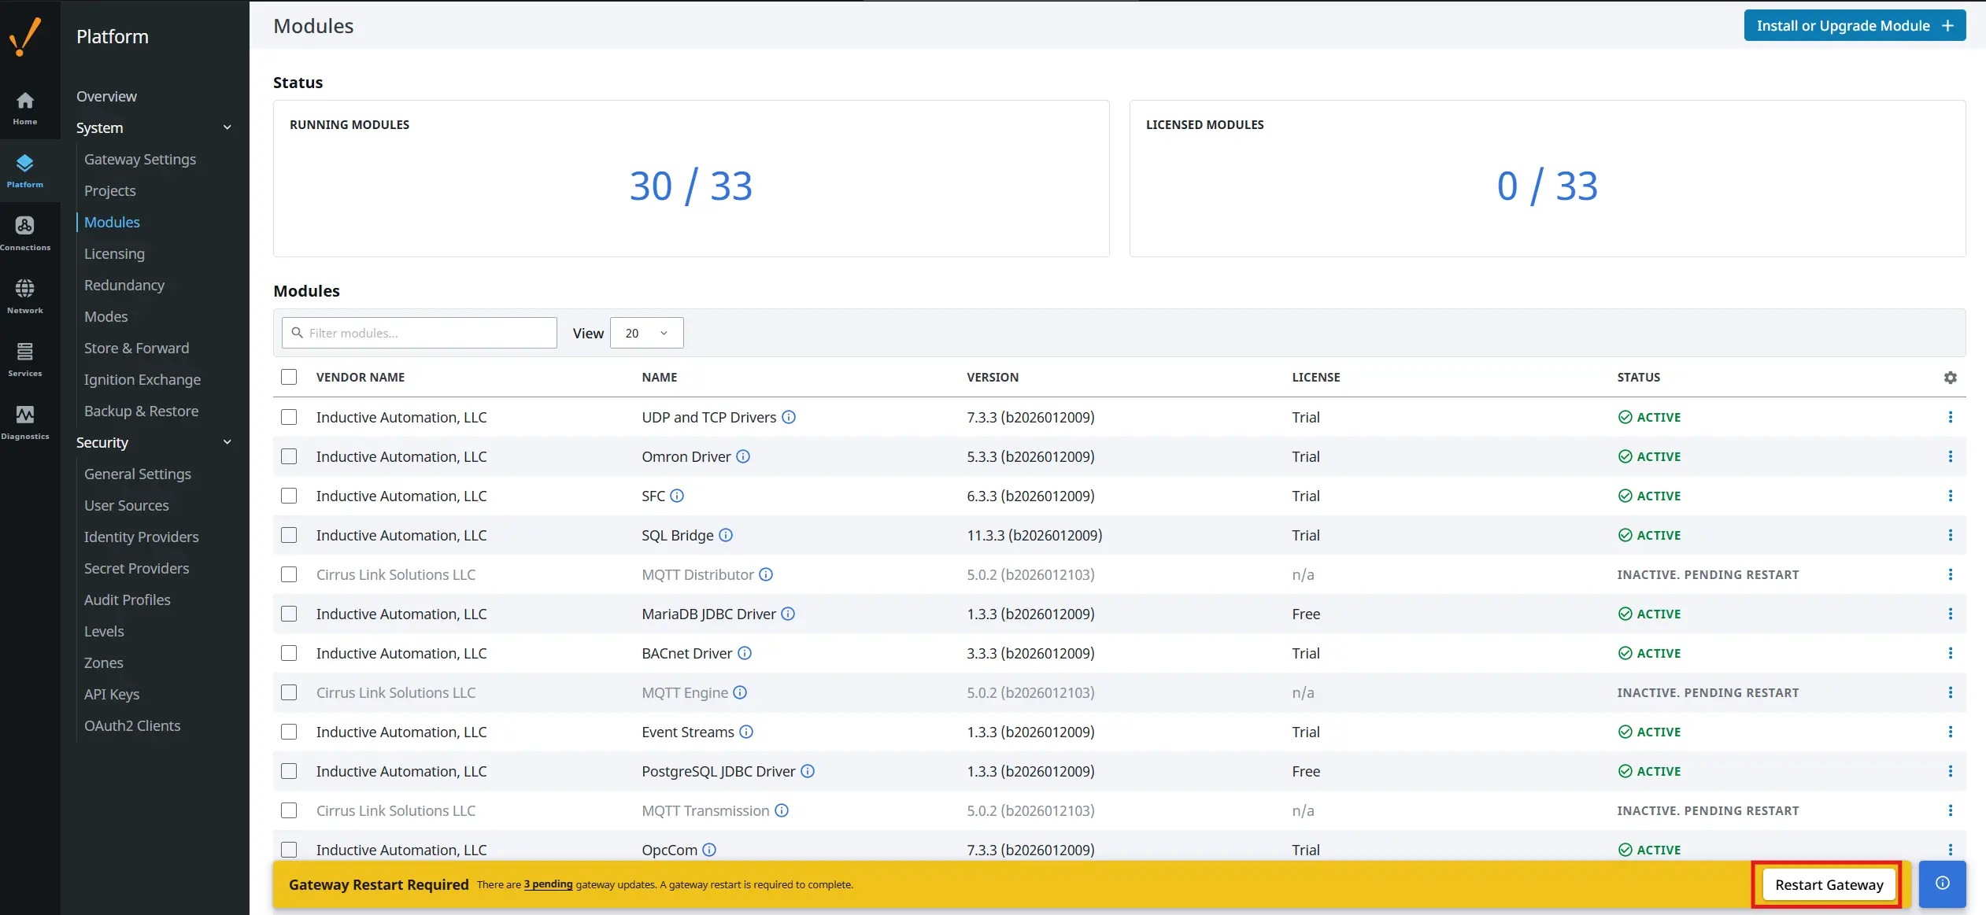Click info icon next to Omron Driver

[x=743, y=456]
